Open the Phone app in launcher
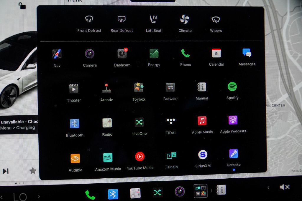Screen dimensions: 302x201 click(186, 57)
